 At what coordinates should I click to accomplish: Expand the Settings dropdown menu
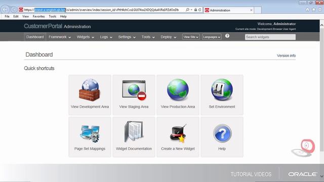click(127, 37)
